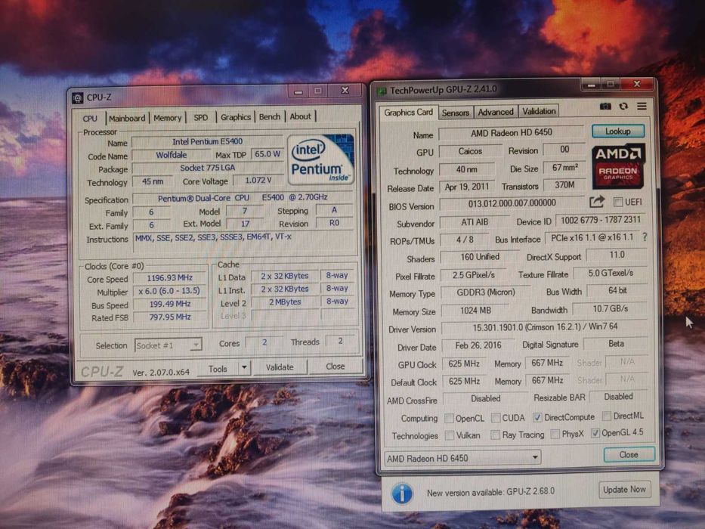The height and width of the screenshot is (529, 705).
Task: Click the blue info icon in update bar
Action: click(x=402, y=493)
